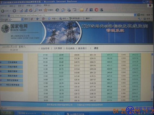This screenshot has height=115, width=154.
Task: Click the Mail envelope toolbar icon
Action: pos(63,10)
